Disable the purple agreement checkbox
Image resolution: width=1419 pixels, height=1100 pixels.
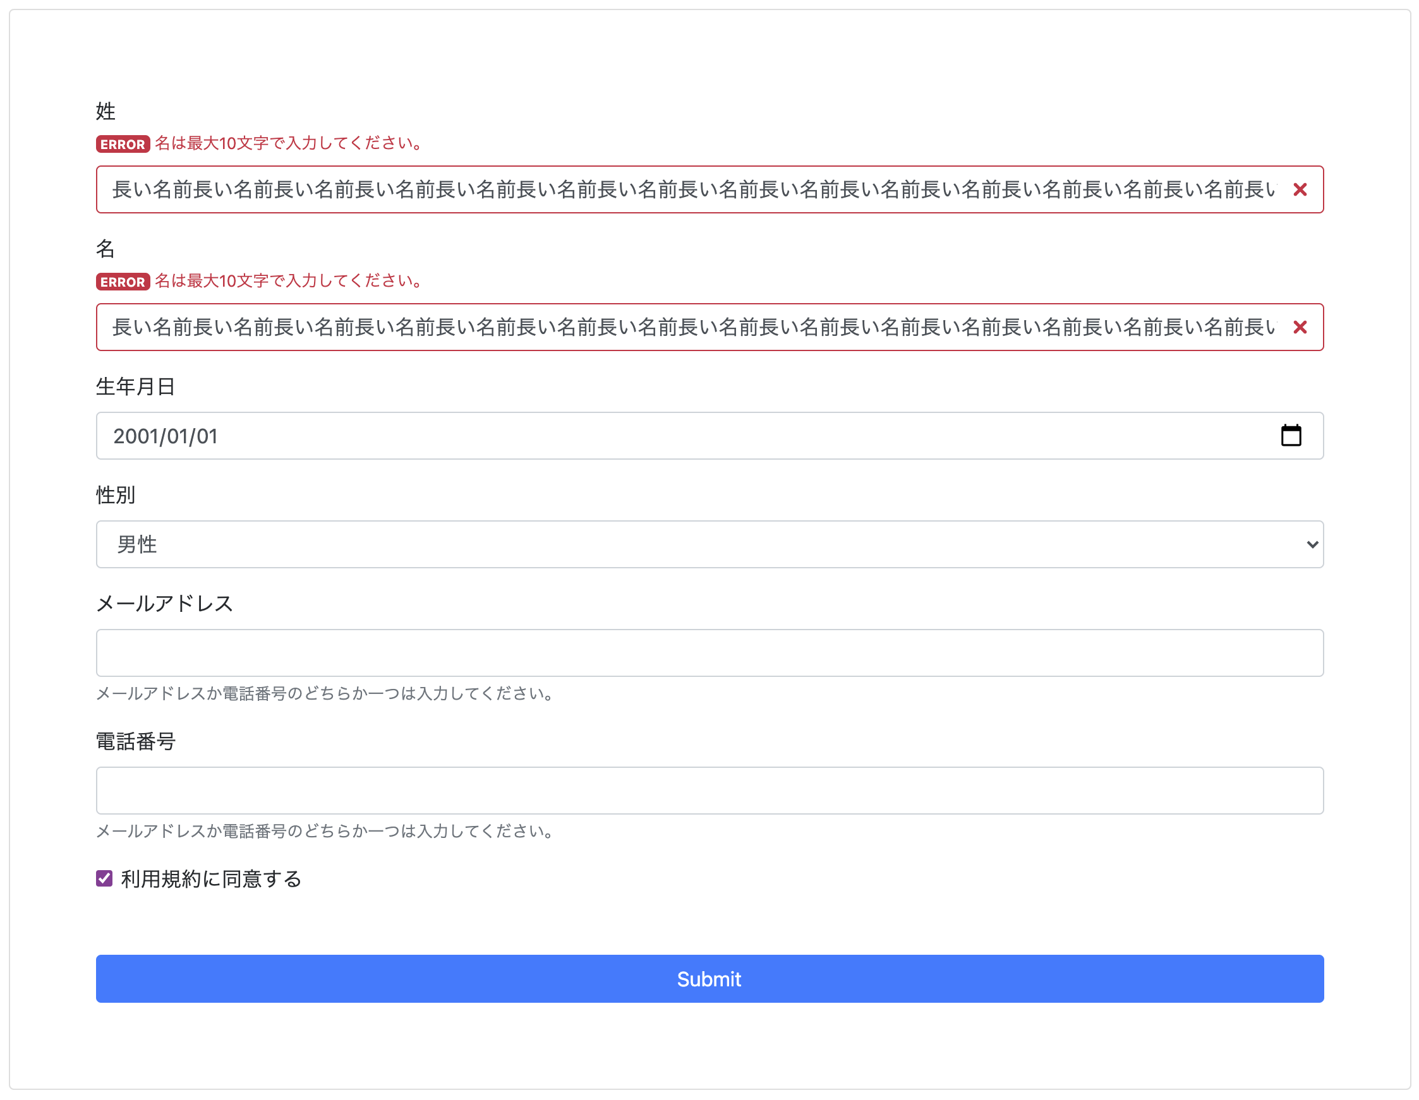click(104, 878)
